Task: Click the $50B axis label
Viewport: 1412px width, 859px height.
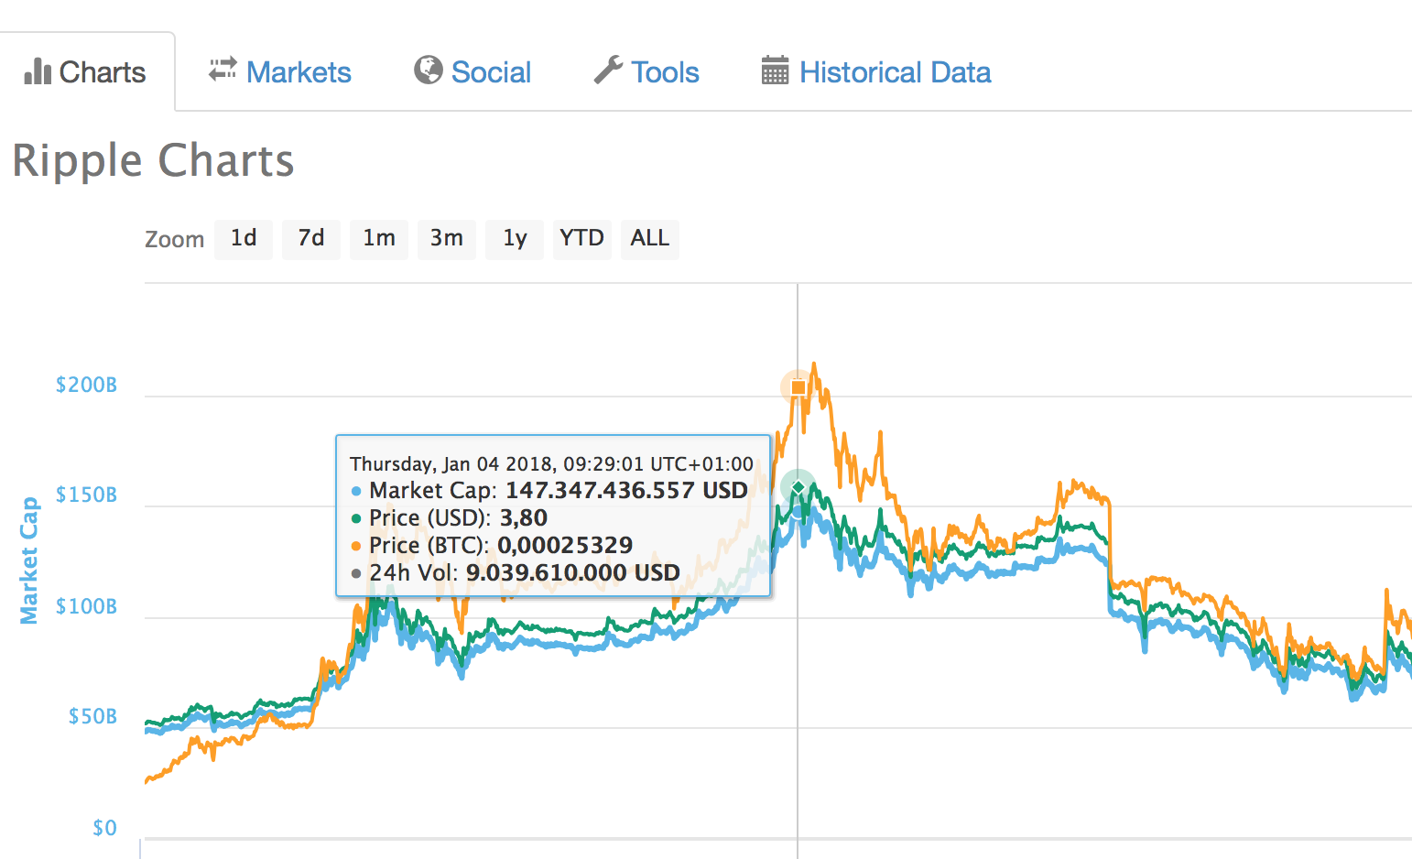Action: pos(92,716)
